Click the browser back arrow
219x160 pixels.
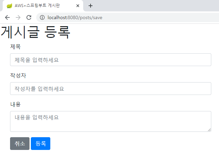7,17
